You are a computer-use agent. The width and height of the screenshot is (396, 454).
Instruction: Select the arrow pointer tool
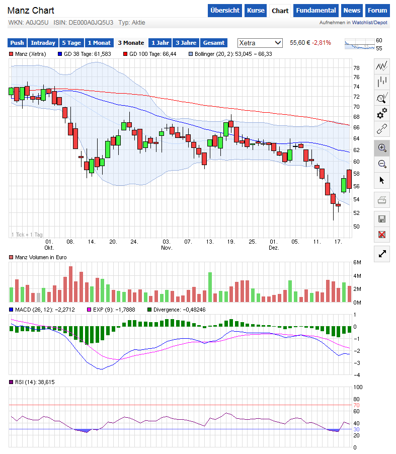(382, 180)
